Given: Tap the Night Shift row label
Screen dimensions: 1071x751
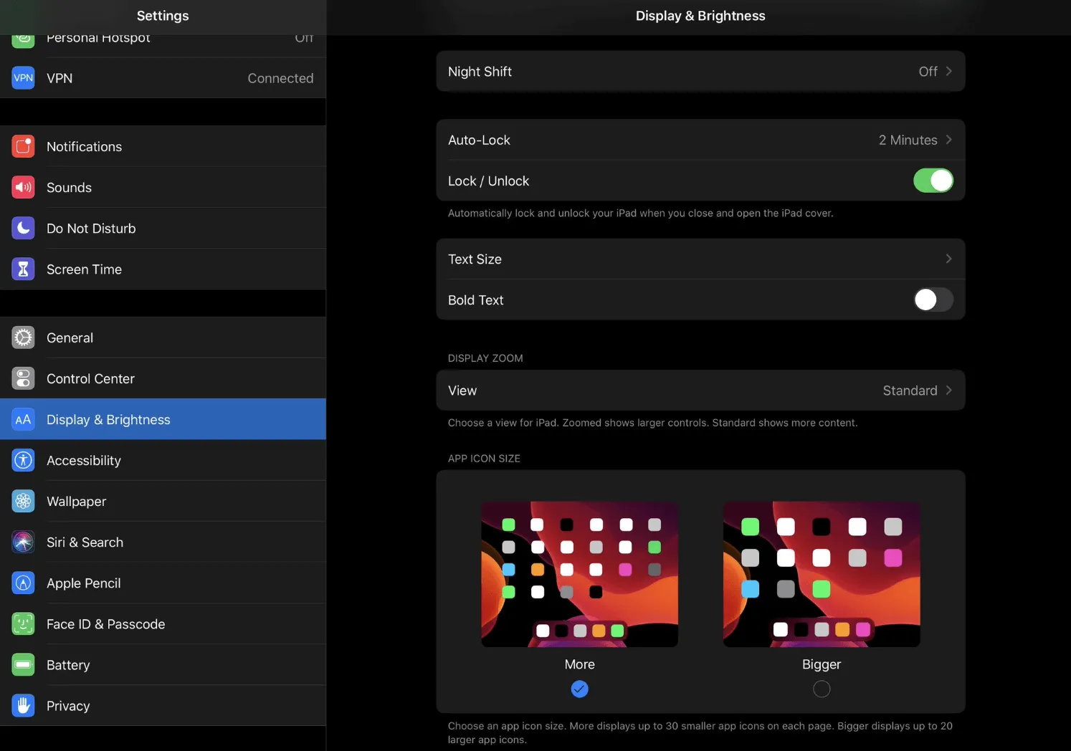Looking at the screenshot, I should [480, 72].
